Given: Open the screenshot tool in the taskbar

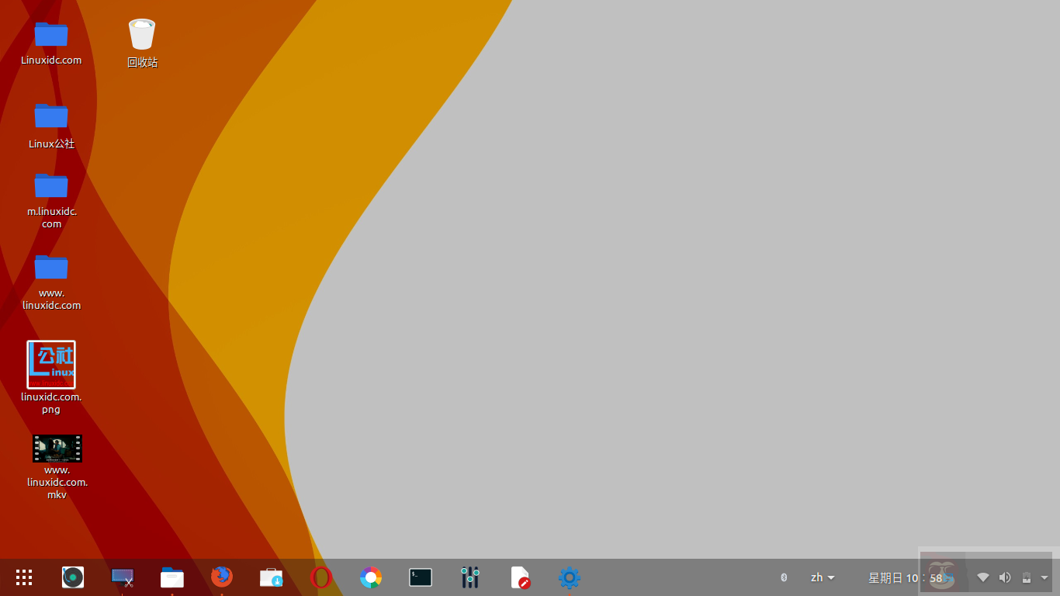Looking at the screenshot, I should (x=123, y=577).
